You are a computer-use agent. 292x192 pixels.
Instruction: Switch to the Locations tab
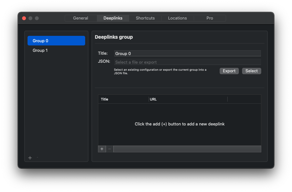pos(177,18)
